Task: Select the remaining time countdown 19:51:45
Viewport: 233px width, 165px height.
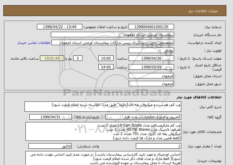Action: tap(52, 58)
